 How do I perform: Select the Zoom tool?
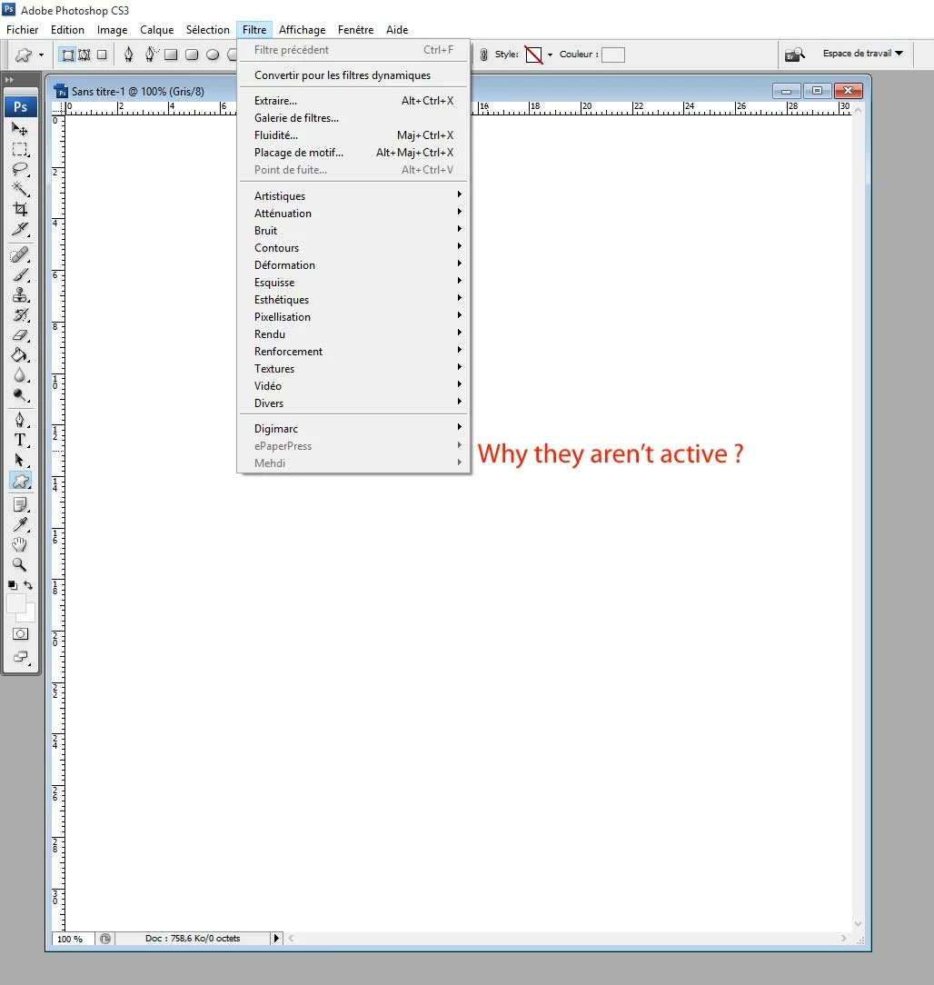pos(20,565)
